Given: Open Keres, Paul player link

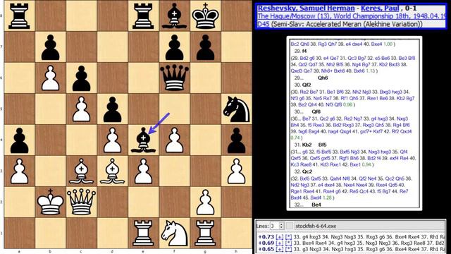Looking at the screenshot, I should click(x=380, y=8).
